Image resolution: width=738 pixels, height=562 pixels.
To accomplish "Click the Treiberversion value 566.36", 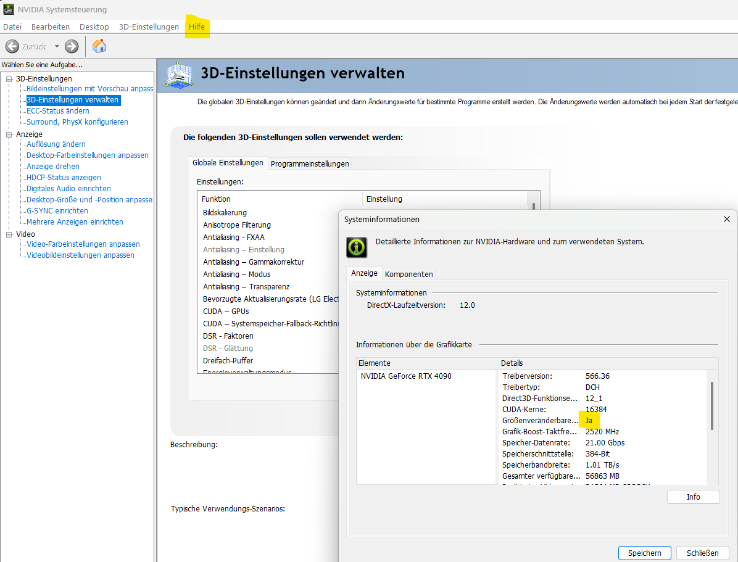I will (x=597, y=376).
